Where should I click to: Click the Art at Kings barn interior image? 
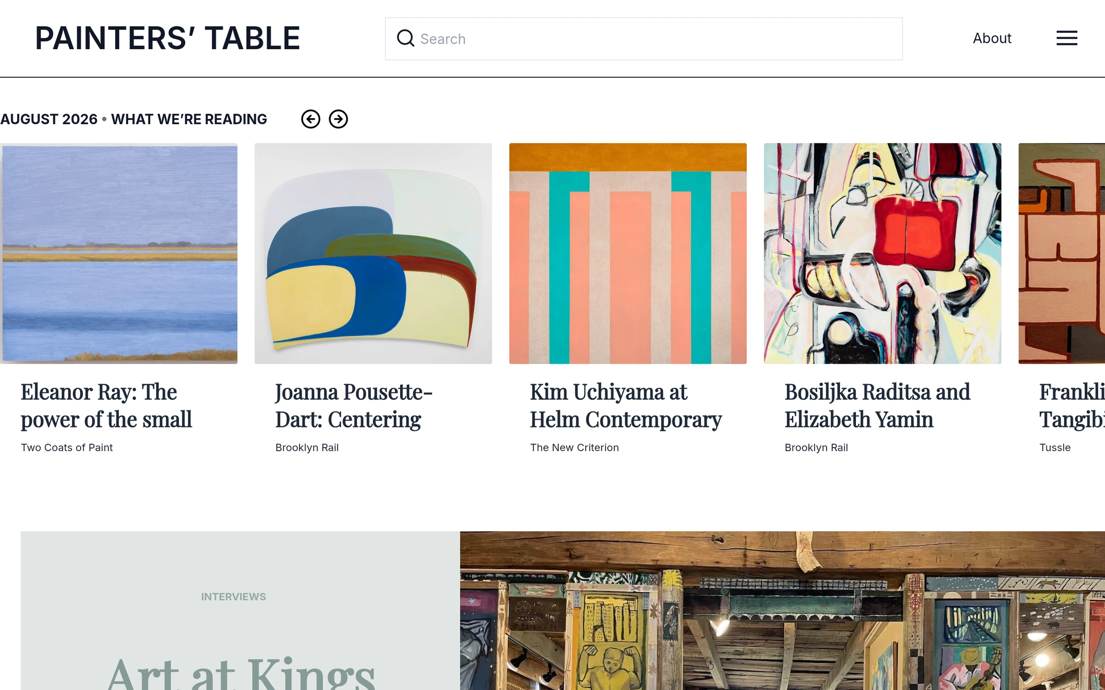782,610
